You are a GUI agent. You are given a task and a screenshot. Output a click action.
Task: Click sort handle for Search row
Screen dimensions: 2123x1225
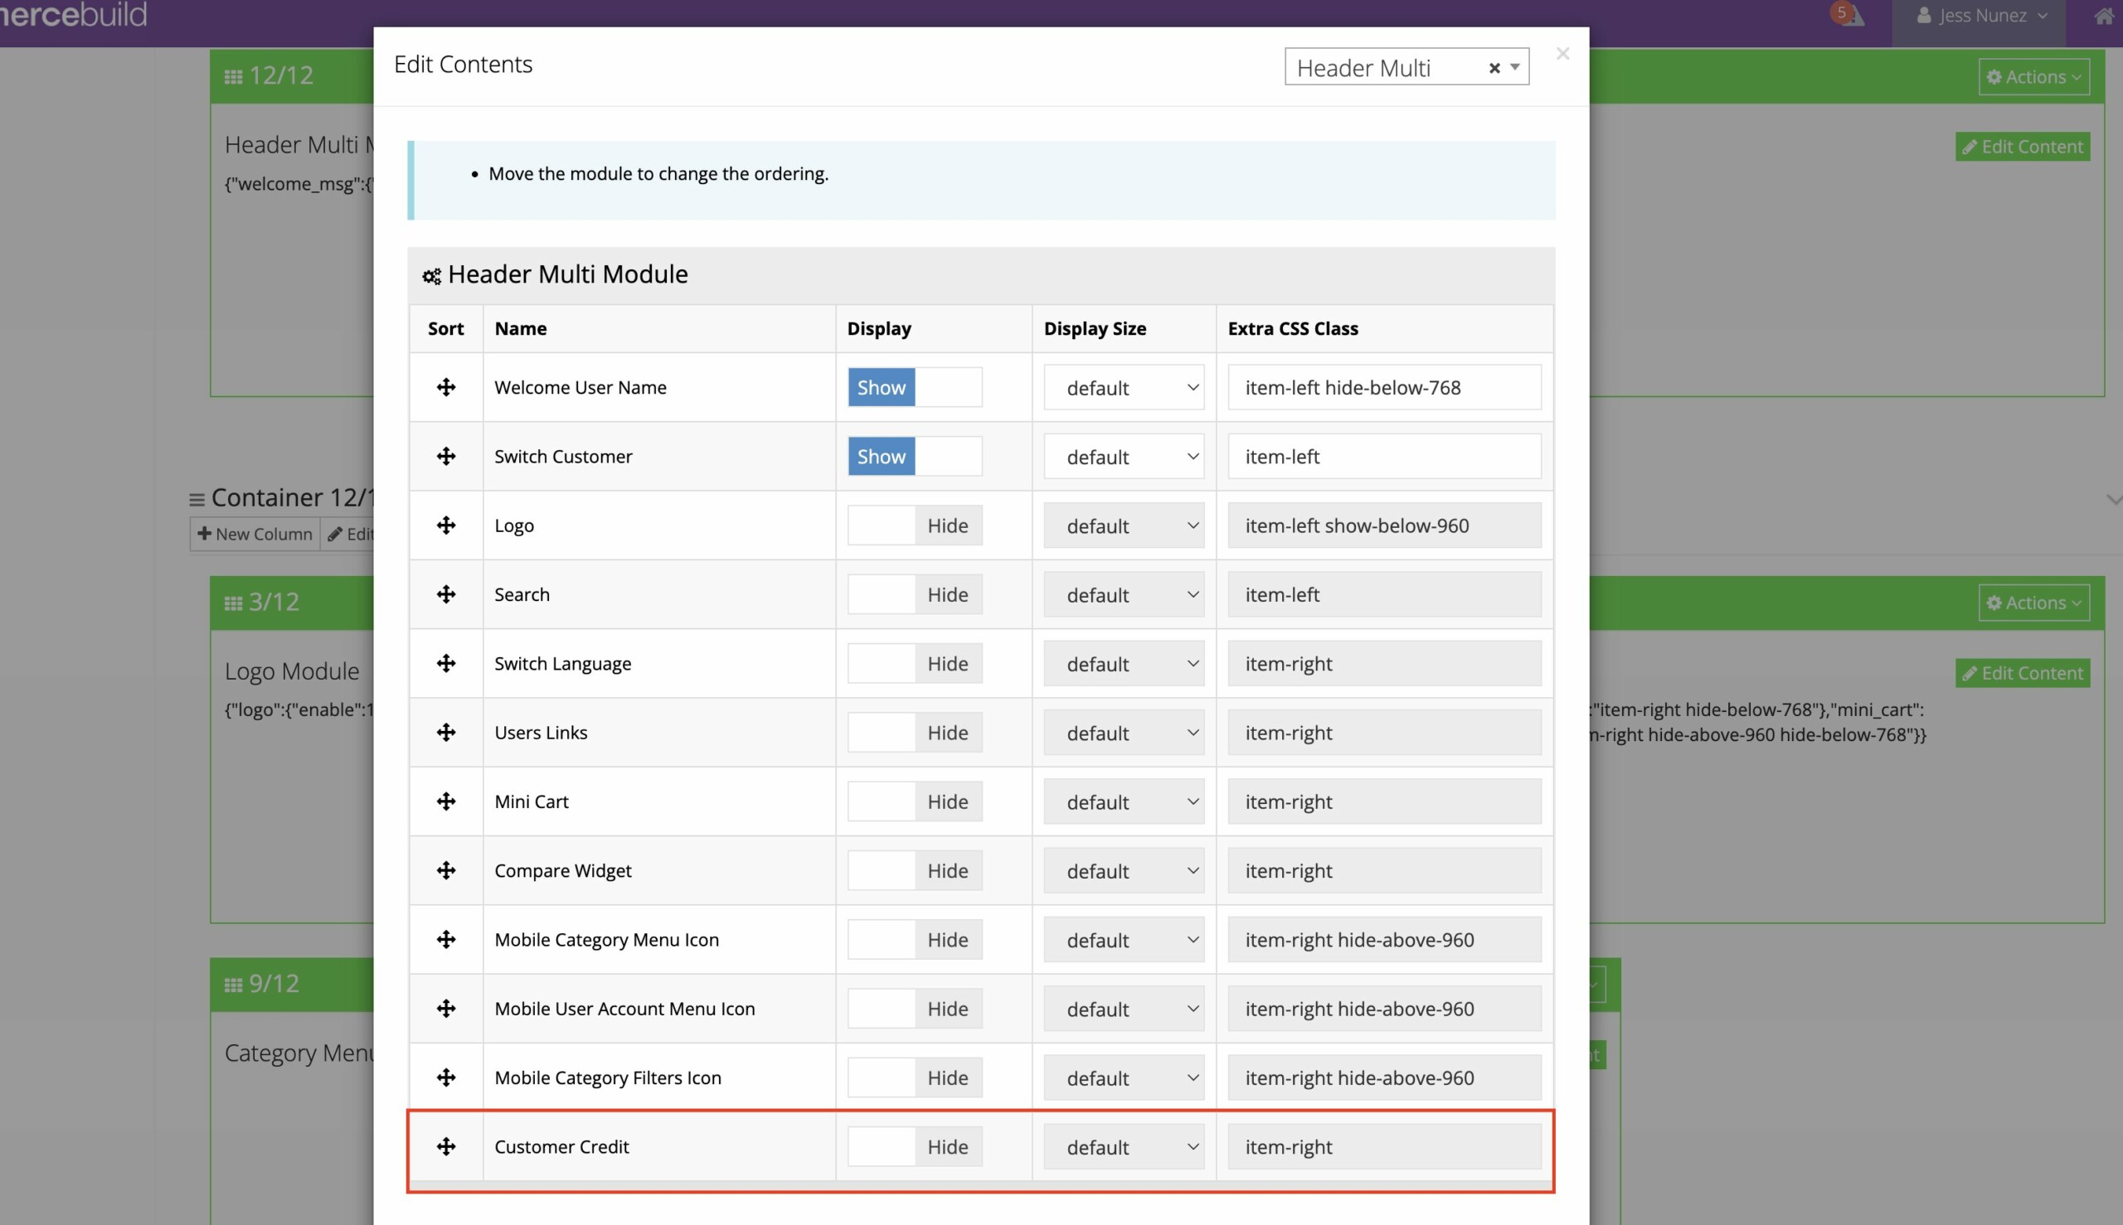(x=446, y=594)
